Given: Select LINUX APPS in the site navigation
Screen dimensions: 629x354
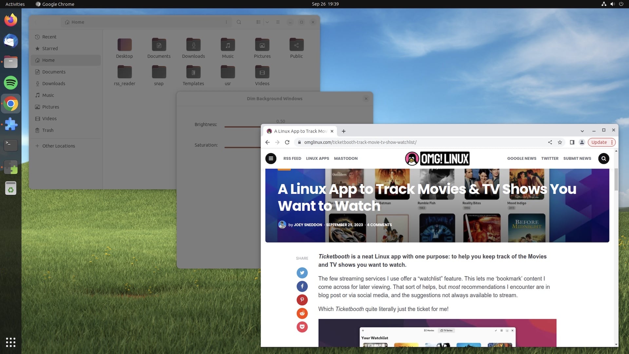Looking at the screenshot, I should pos(317,158).
